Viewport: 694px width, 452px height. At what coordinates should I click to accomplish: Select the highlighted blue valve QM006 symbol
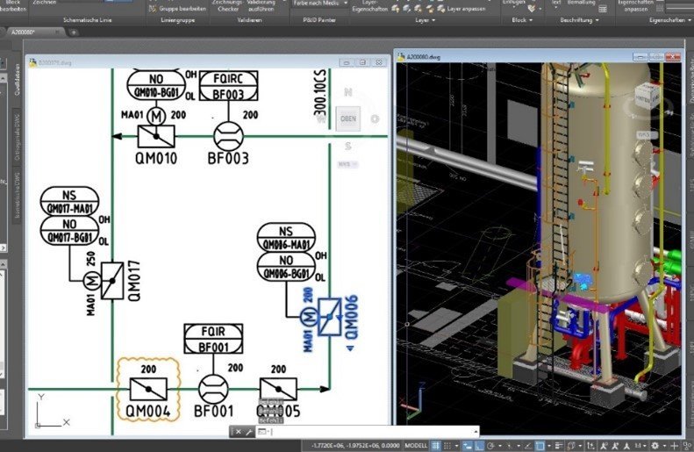[330, 317]
